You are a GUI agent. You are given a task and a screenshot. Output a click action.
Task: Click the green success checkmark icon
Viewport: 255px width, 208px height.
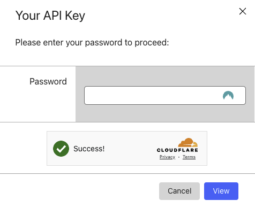pyautogui.click(x=61, y=149)
